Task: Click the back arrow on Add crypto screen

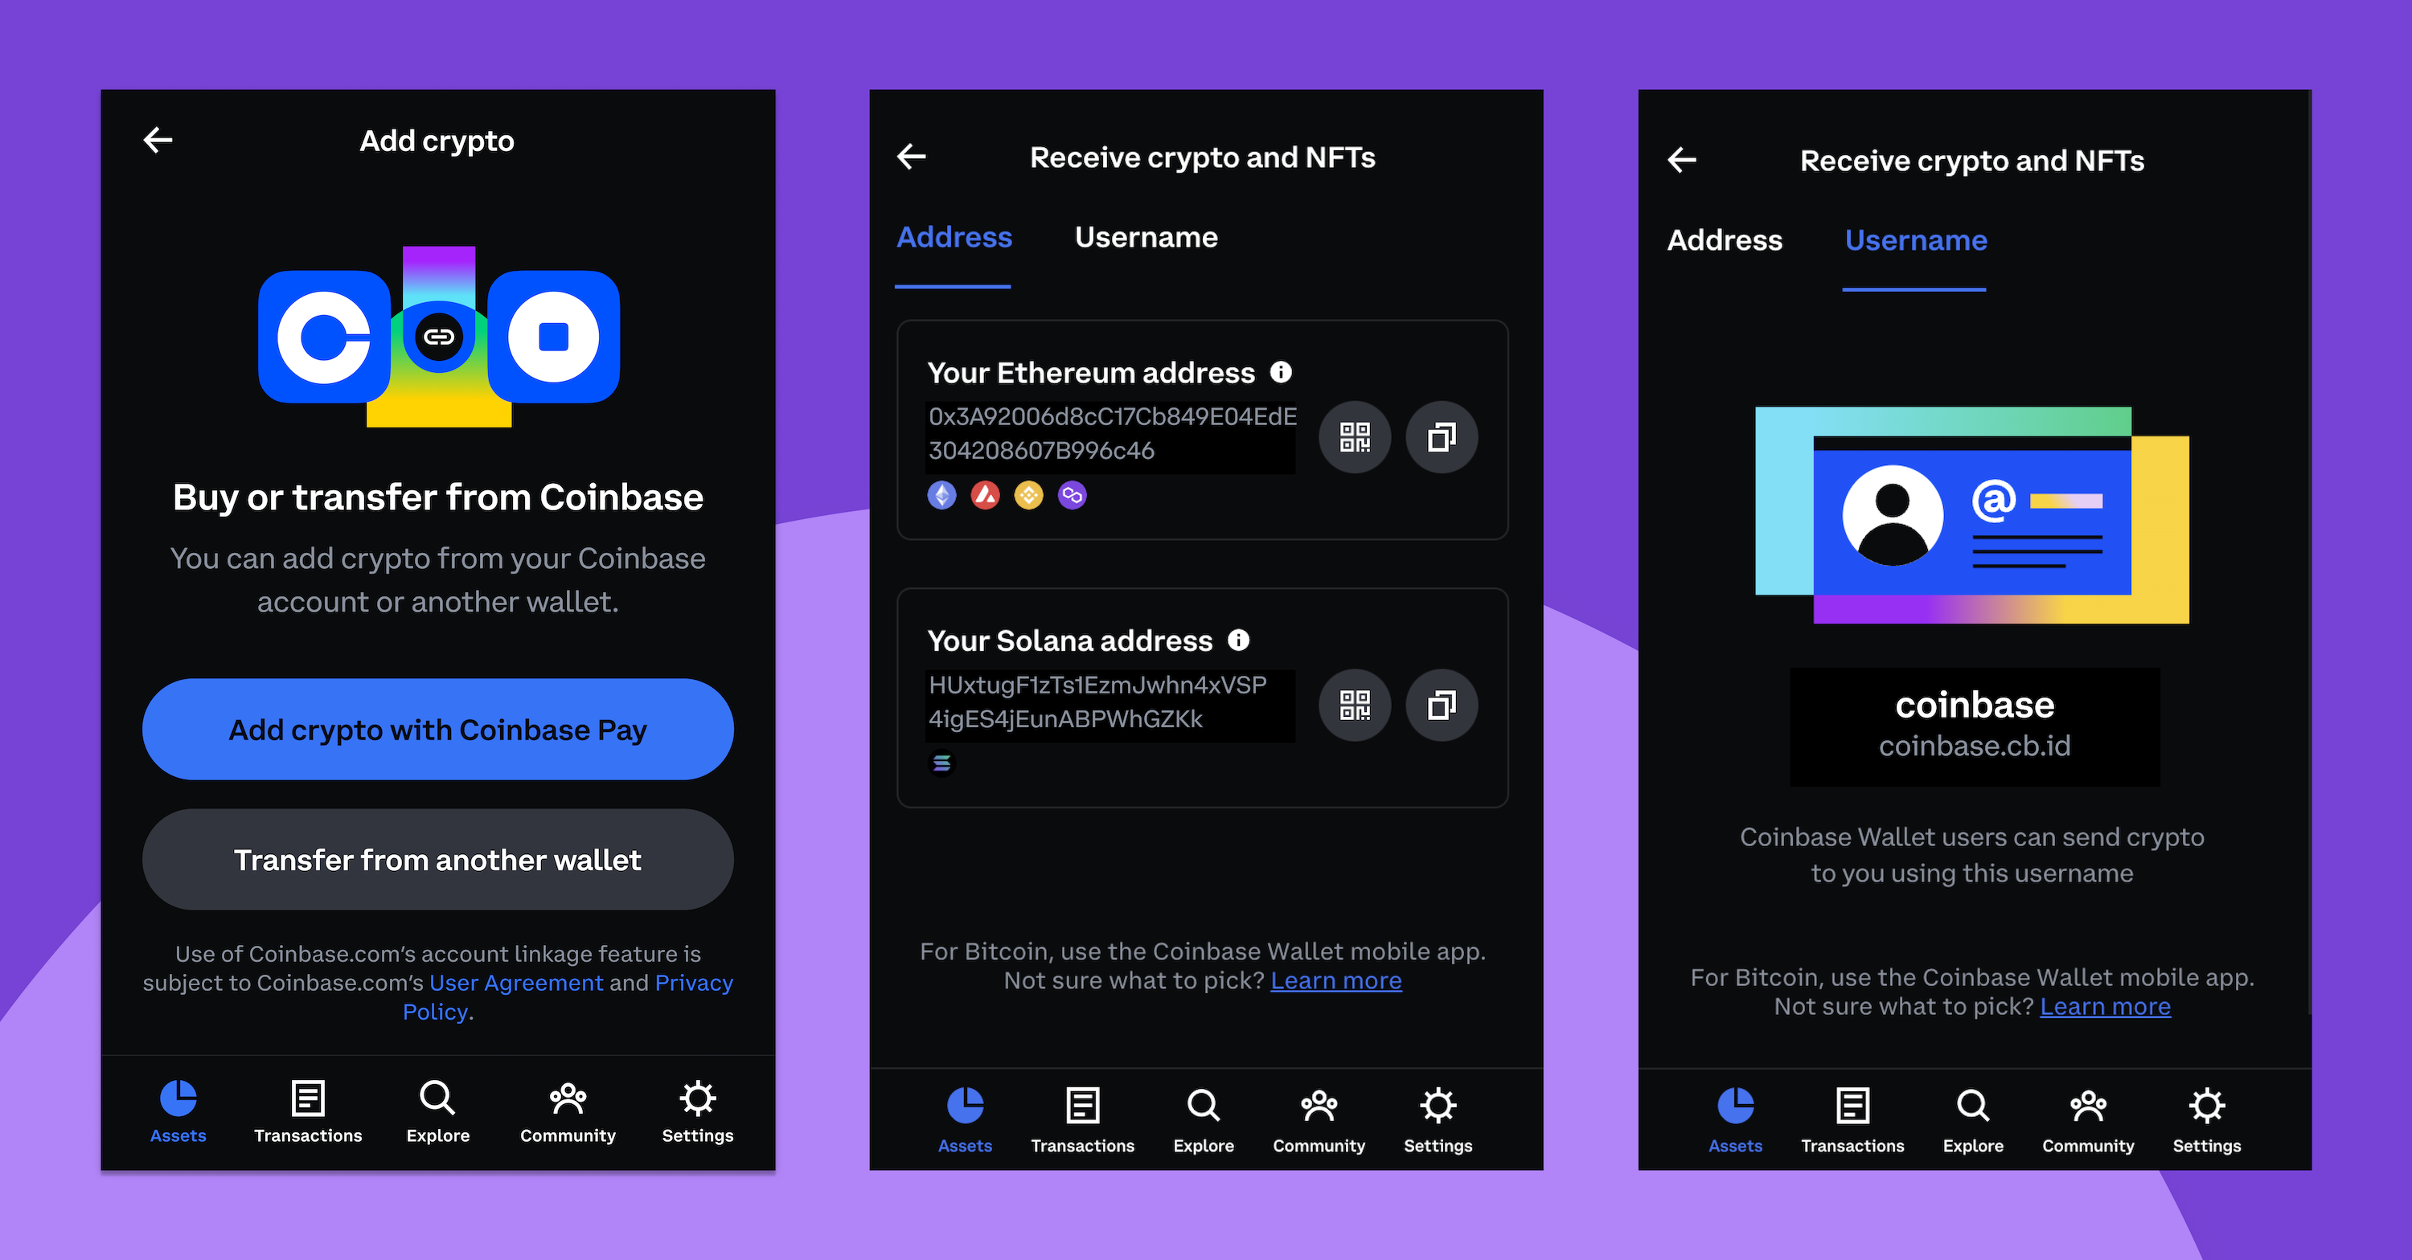Action: (159, 141)
